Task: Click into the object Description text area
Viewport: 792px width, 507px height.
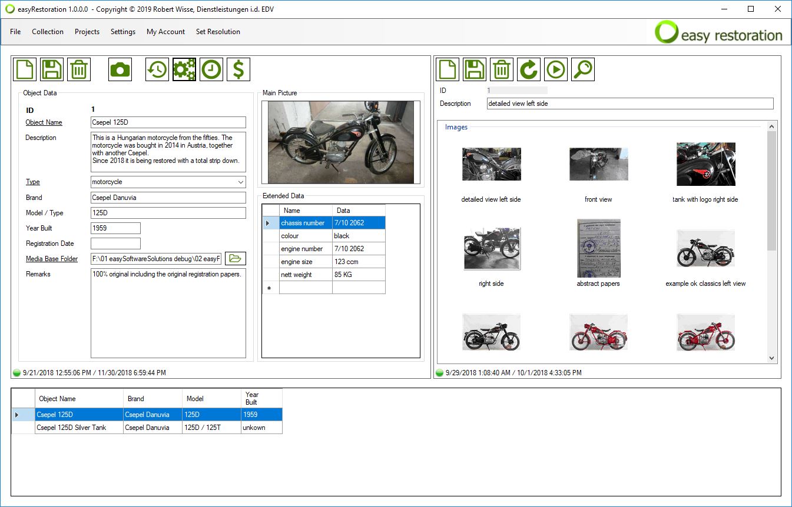Action: (x=168, y=152)
